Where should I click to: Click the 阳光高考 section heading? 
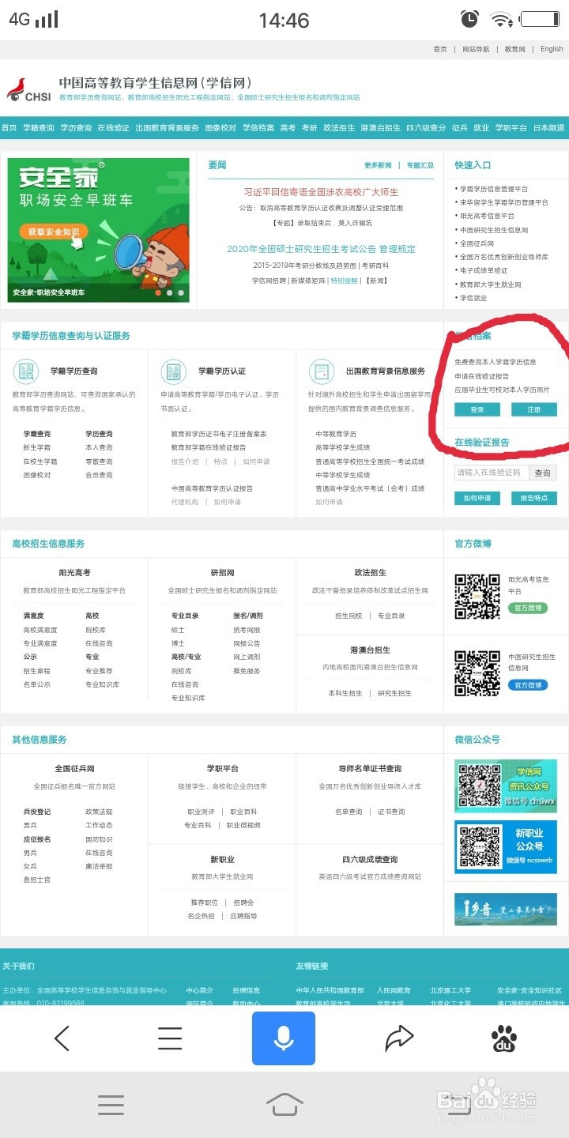coord(74,572)
